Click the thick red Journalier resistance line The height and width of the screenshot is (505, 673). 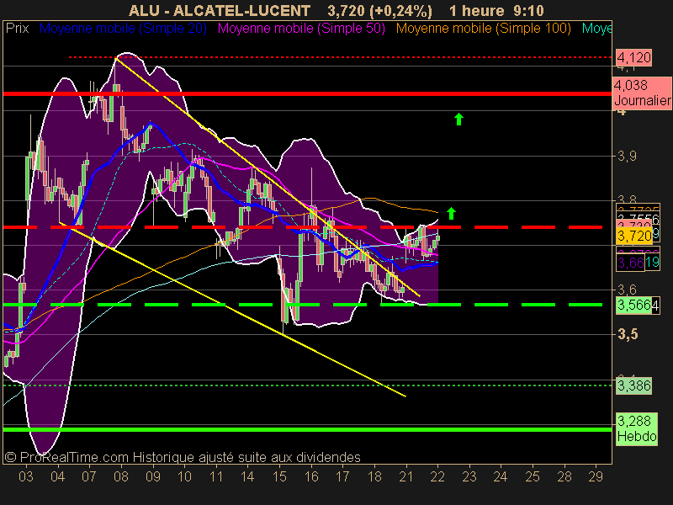click(x=307, y=93)
